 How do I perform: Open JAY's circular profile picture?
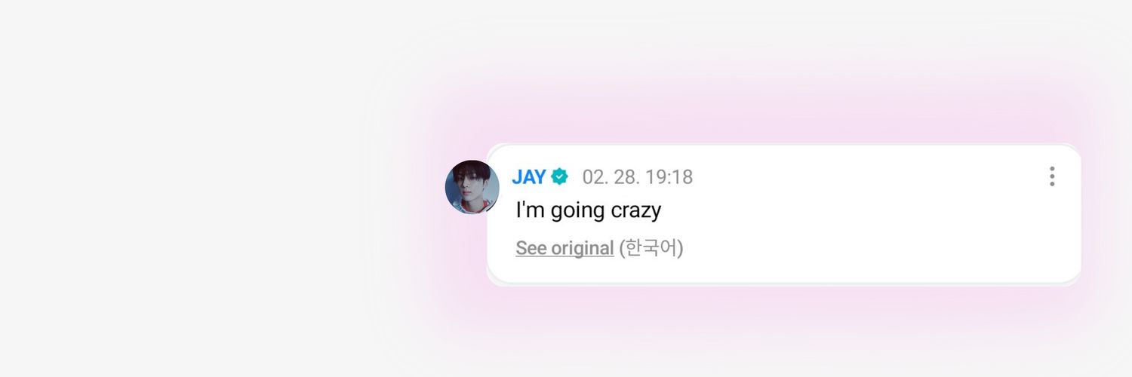pyautogui.click(x=472, y=187)
